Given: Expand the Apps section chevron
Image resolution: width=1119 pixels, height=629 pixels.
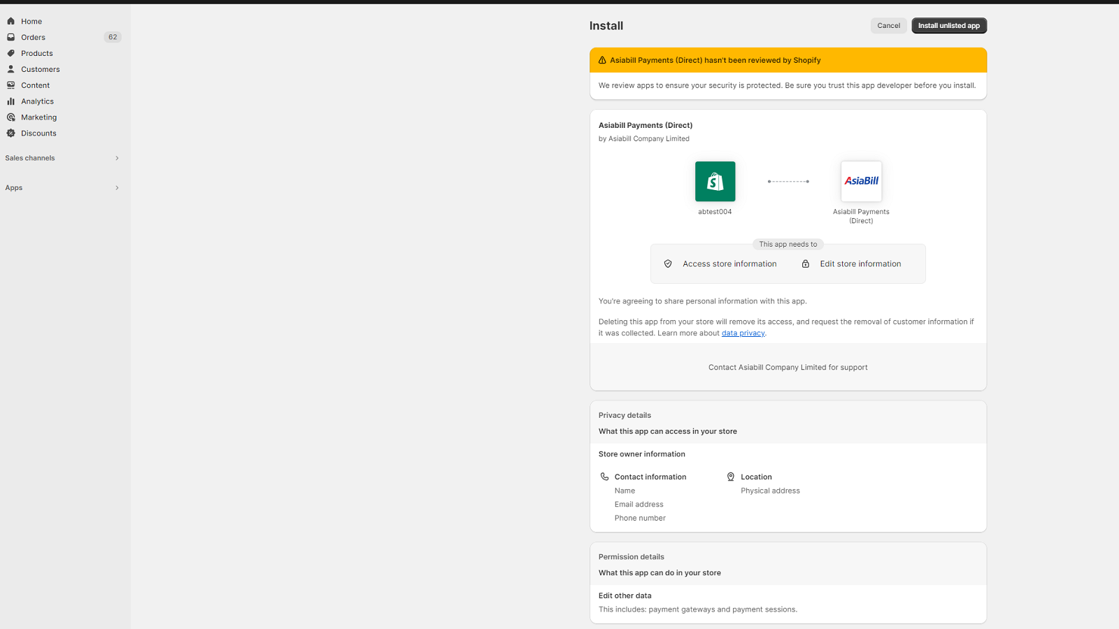Looking at the screenshot, I should click(117, 188).
